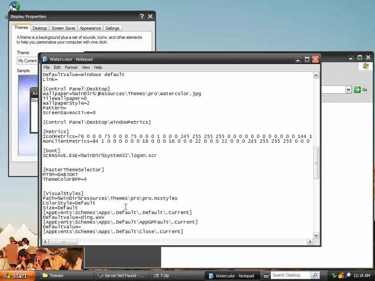
Task: Go to the Settings tab in Display Properties
Action: click(112, 28)
